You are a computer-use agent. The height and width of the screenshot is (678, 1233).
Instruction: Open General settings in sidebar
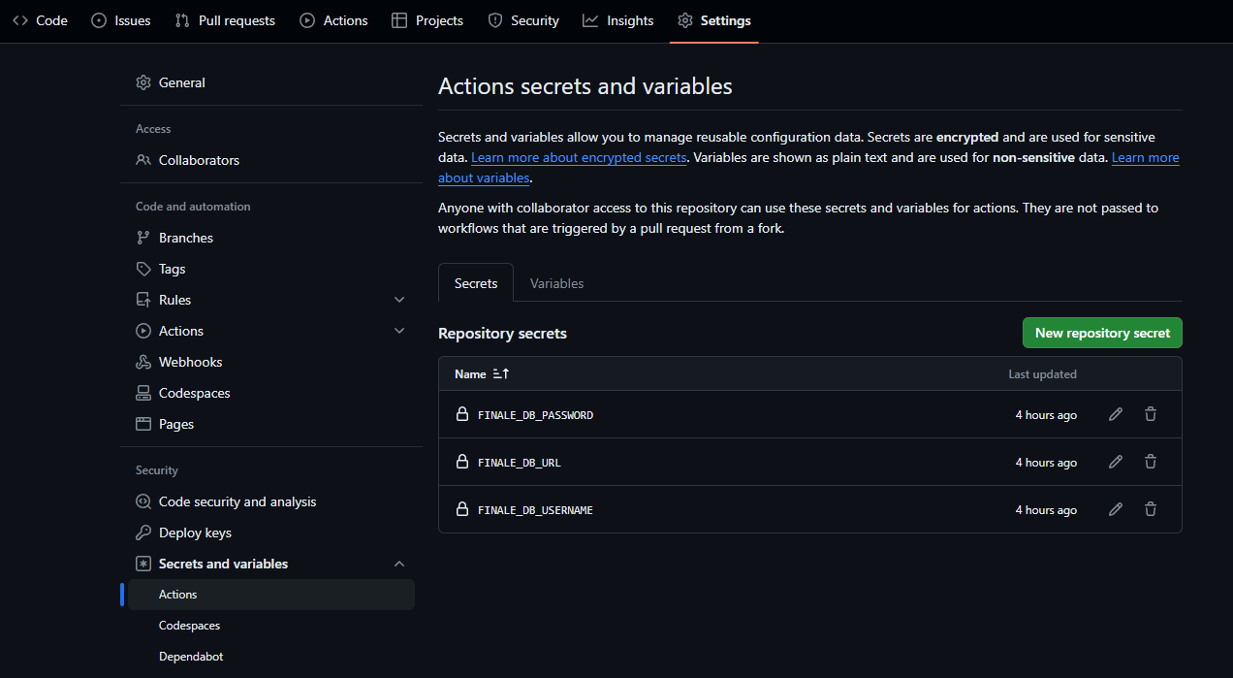[271, 82]
